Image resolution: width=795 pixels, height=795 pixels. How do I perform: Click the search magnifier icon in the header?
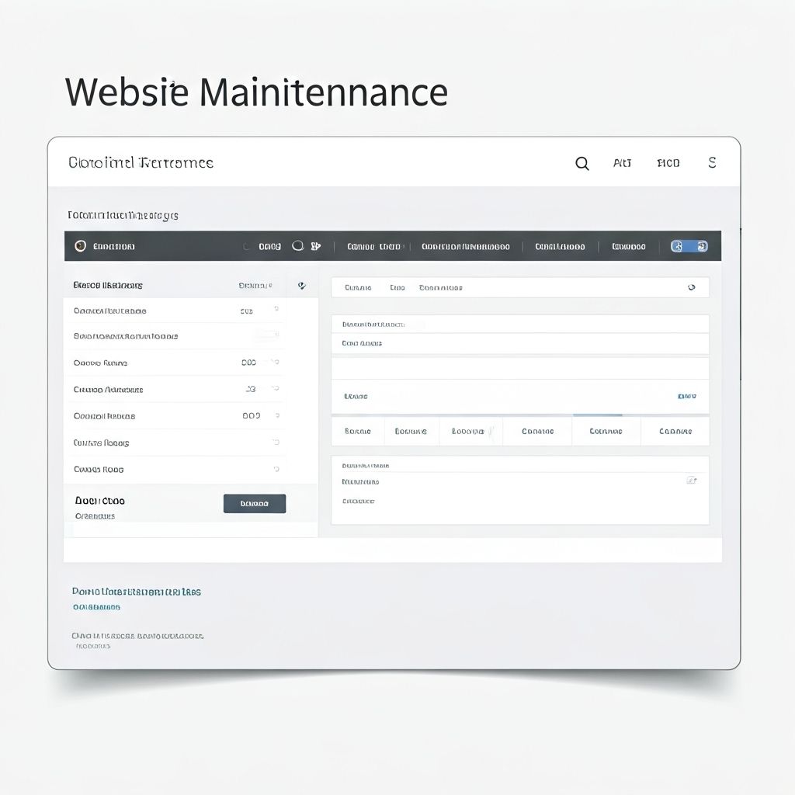pos(581,163)
